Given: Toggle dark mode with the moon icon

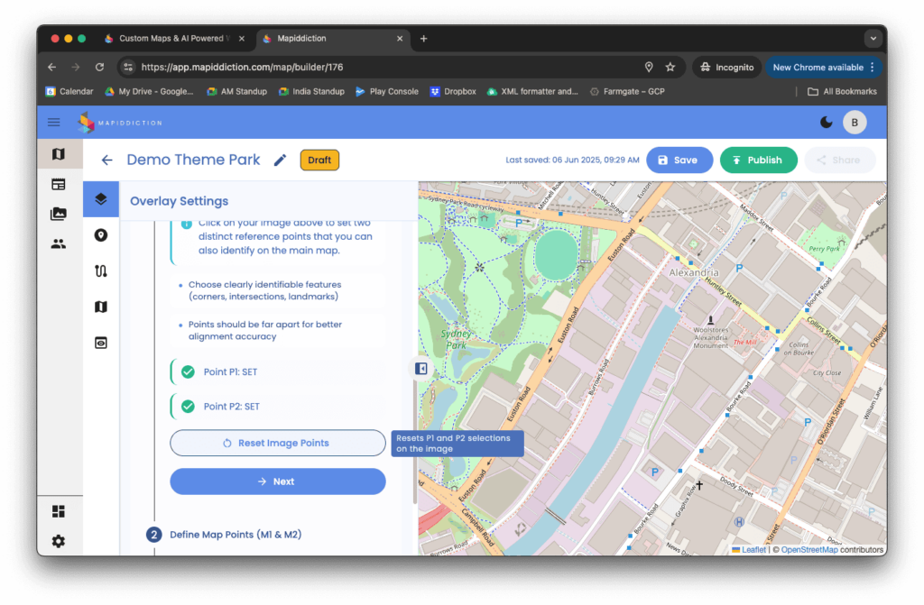Looking at the screenshot, I should 827,123.
